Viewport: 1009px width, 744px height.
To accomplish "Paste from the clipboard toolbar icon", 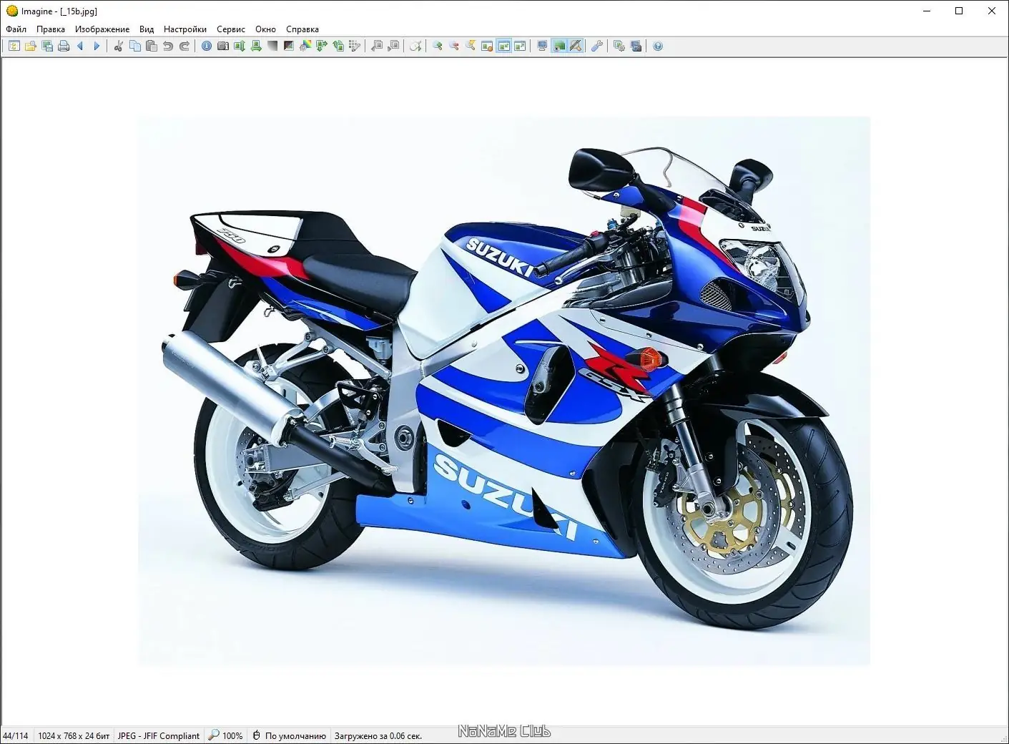I will (152, 46).
